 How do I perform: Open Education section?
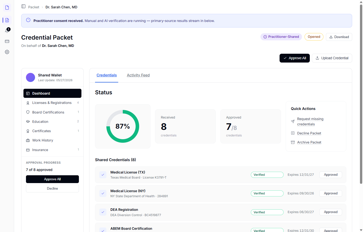[x=52, y=122]
